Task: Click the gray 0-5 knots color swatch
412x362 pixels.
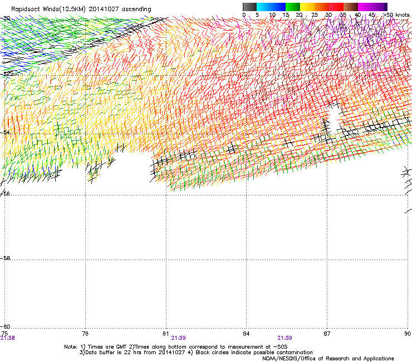Action: pos(249,7)
